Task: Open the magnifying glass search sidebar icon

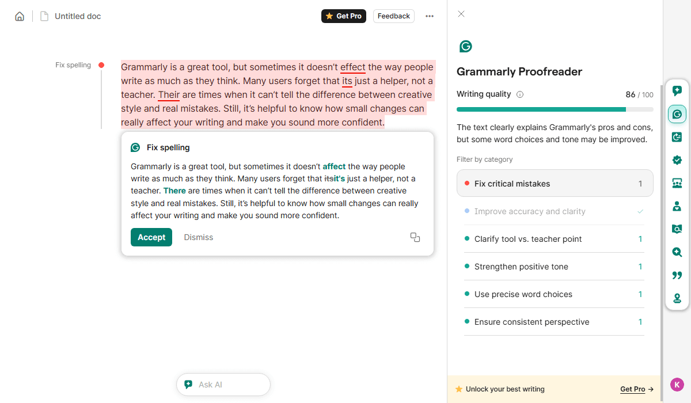Action: [x=677, y=252]
